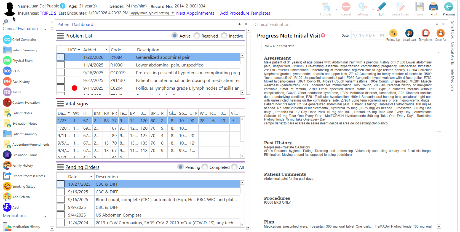Click the Load Last icon
Image resolution: width=460 pixels, height=232 pixels.
(x=409, y=33)
